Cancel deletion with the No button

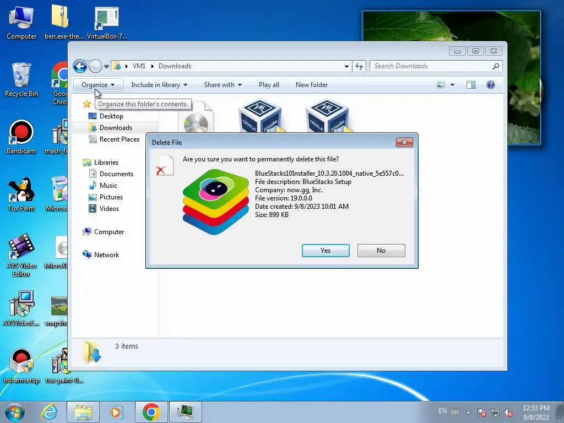381,251
